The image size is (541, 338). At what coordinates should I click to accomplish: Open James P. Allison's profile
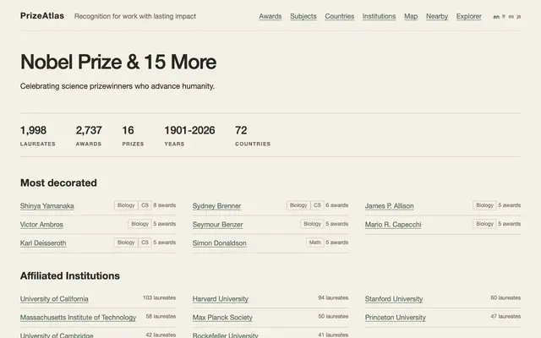pos(389,206)
